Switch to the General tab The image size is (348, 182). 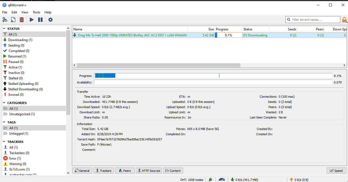click(82, 171)
